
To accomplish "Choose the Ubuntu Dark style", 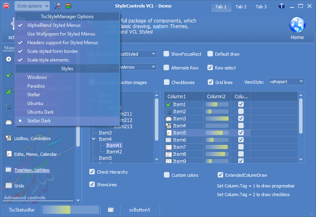I will 67,112.
